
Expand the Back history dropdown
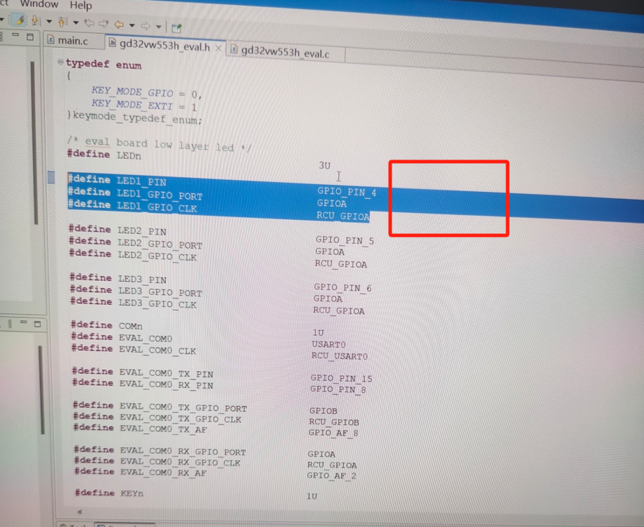pyautogui.click(x=131, y=25)
